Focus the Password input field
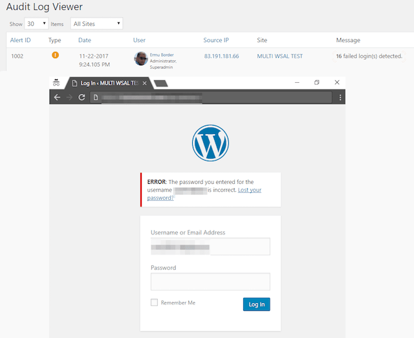 pyautogui.click(x=210, y=282)
